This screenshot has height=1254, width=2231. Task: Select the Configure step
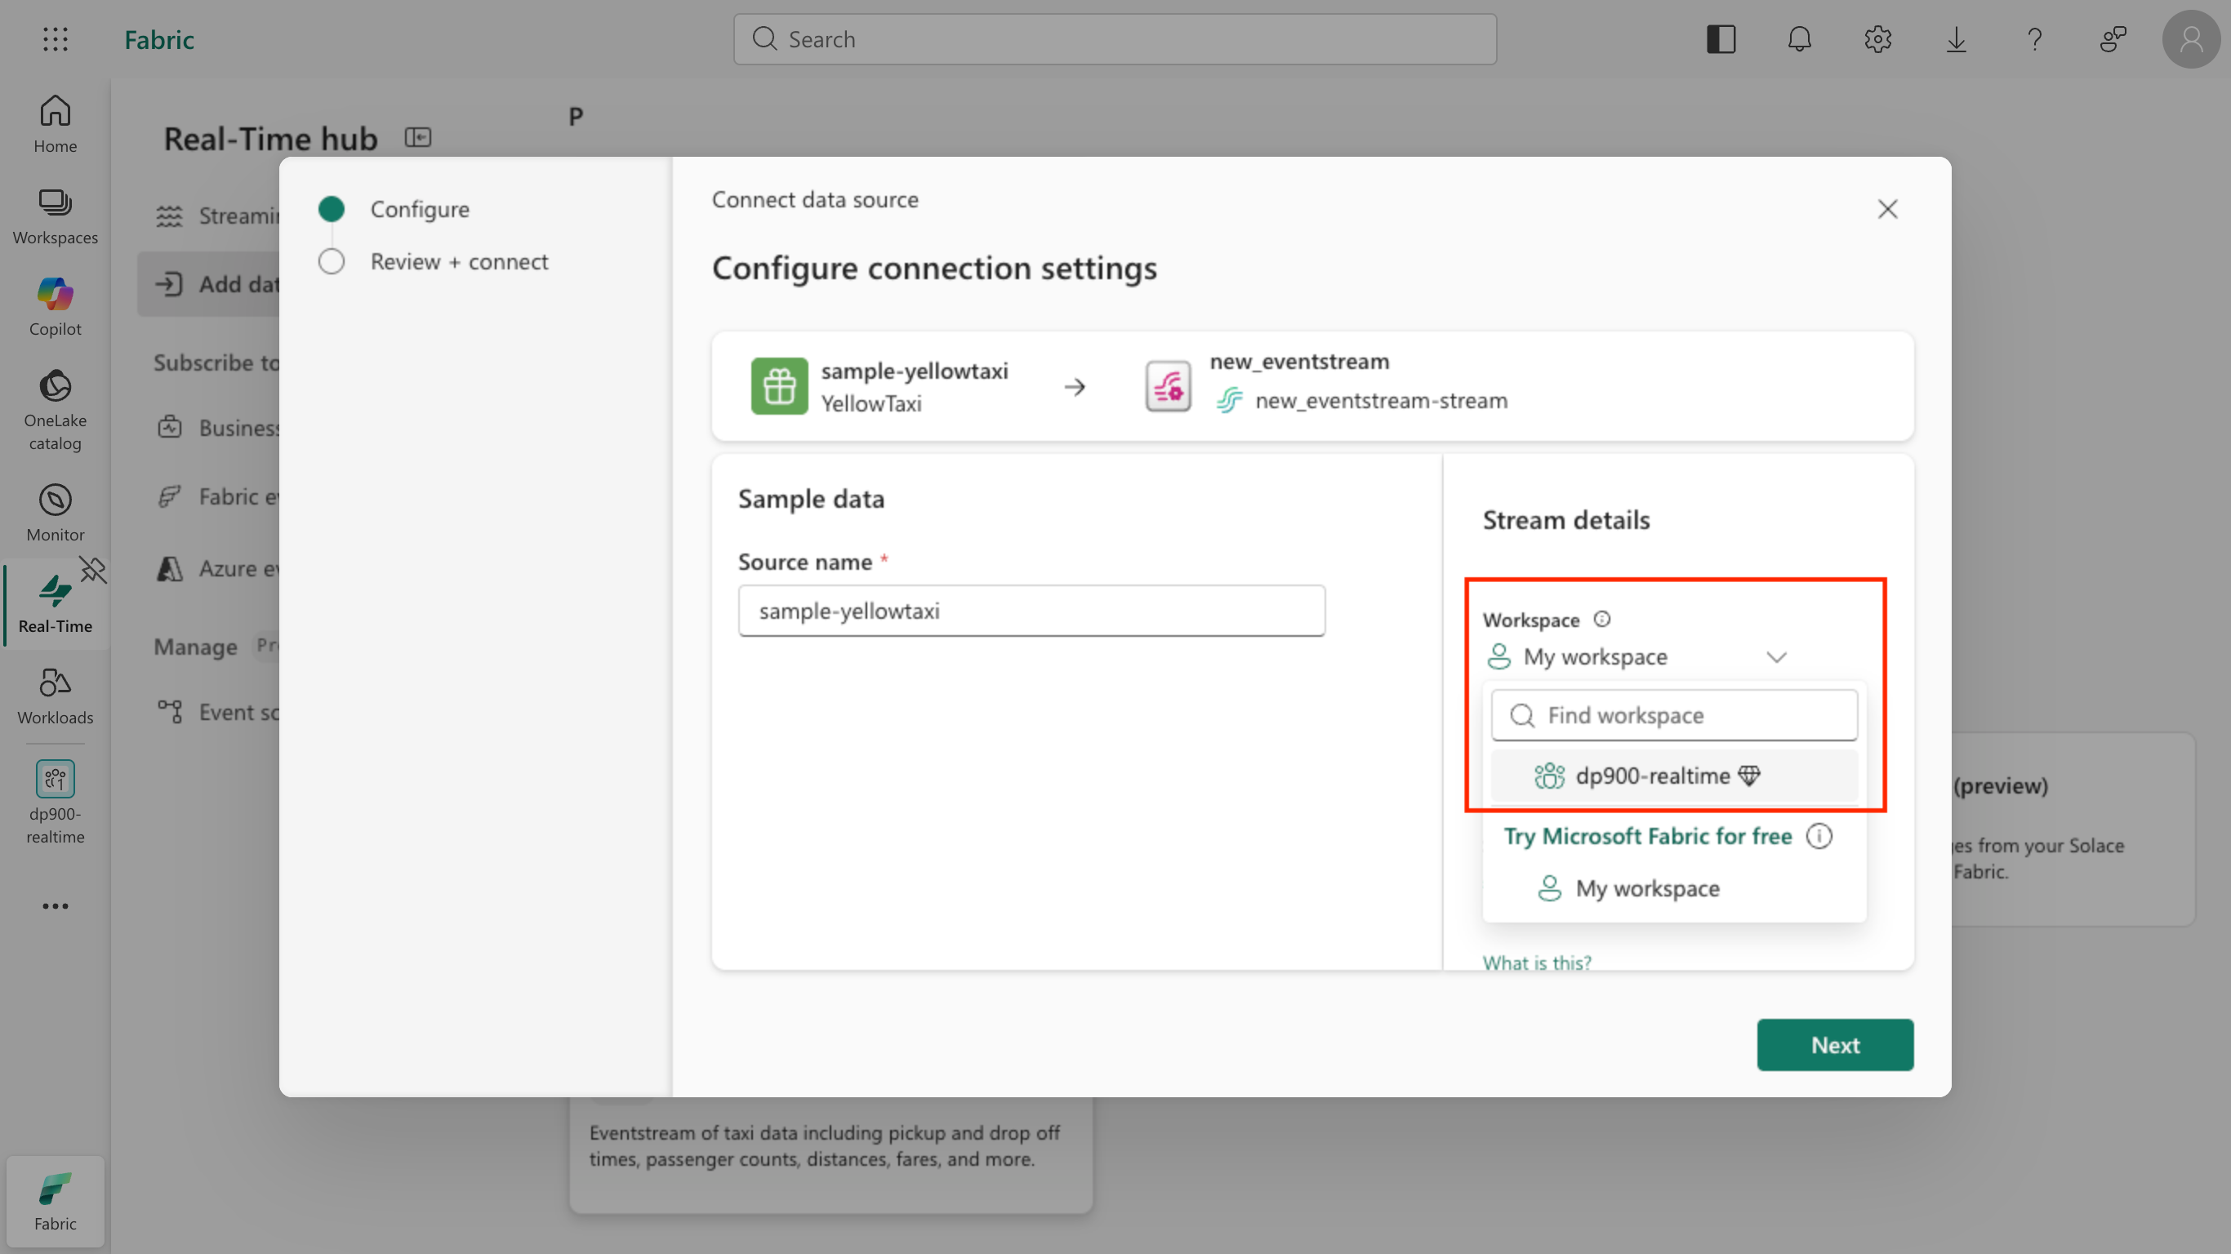(419, 209)
